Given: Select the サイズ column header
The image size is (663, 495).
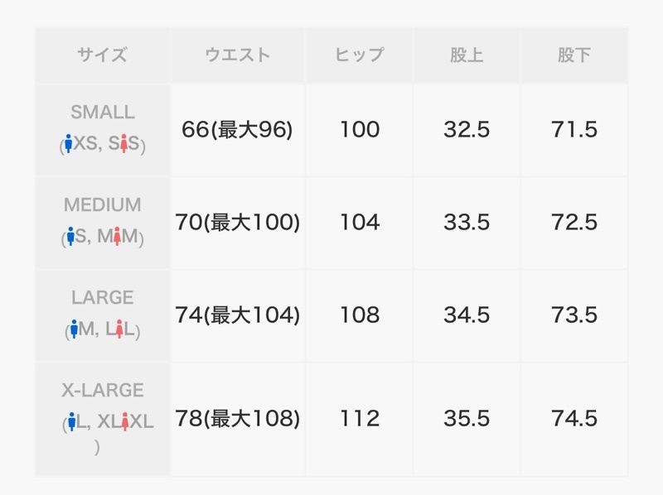Looking at the screenshot, I should pos(102,55).
